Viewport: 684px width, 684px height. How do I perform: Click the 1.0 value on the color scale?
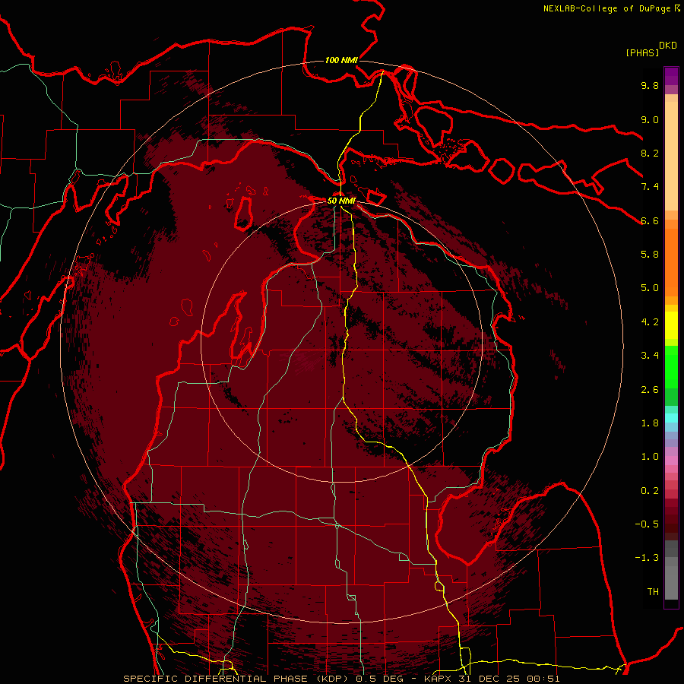coord(650,457)
